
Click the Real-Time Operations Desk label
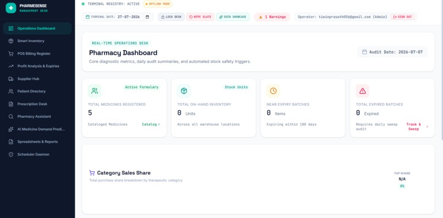point(120,43)
